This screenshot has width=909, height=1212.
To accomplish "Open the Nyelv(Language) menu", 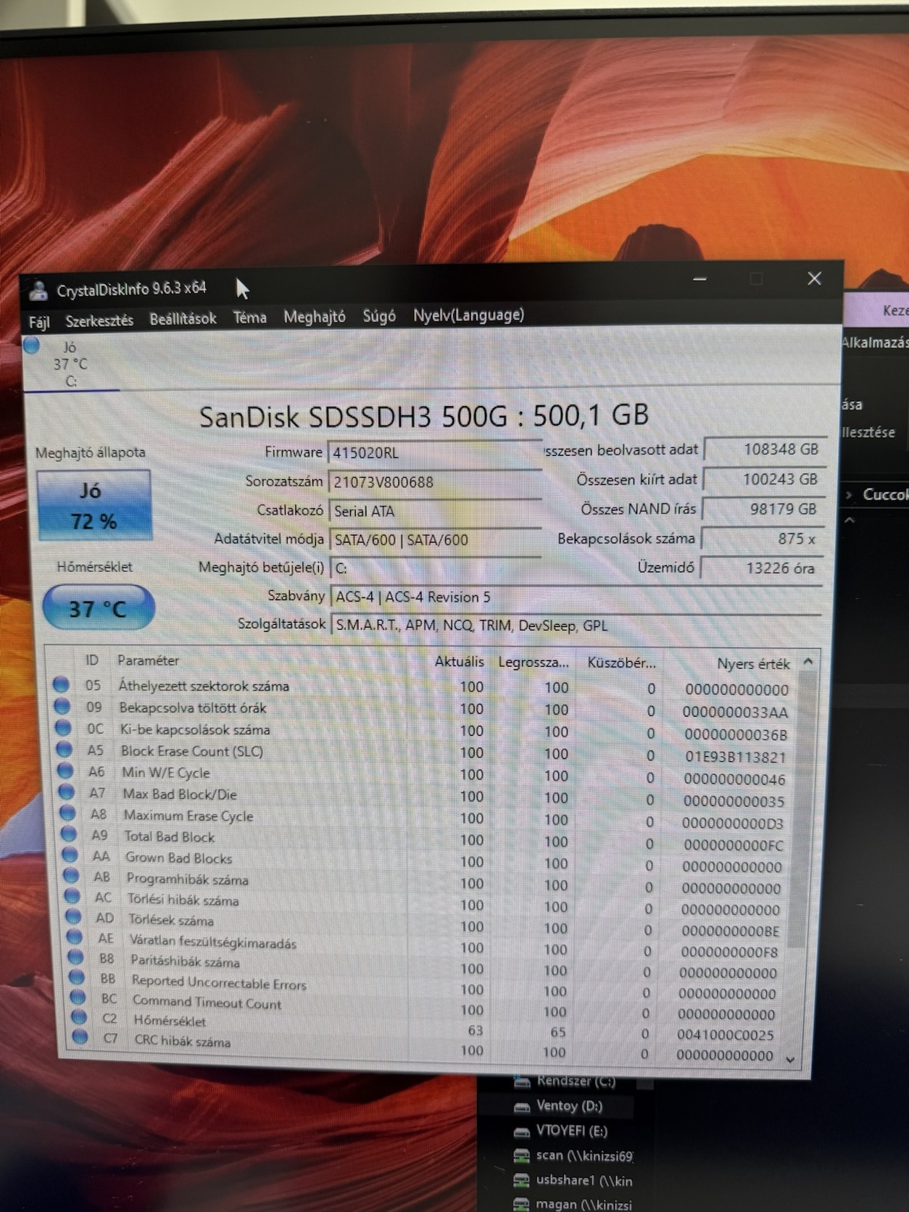I will click(x=468, y=315).
